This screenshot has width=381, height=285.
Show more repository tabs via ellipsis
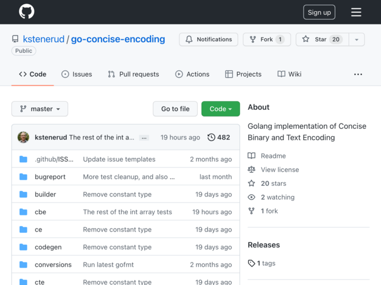358,74
